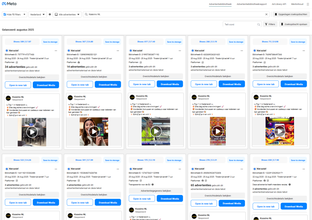Download Media for ad 1222912062924171
312x220 pixels.
[294, 207]
